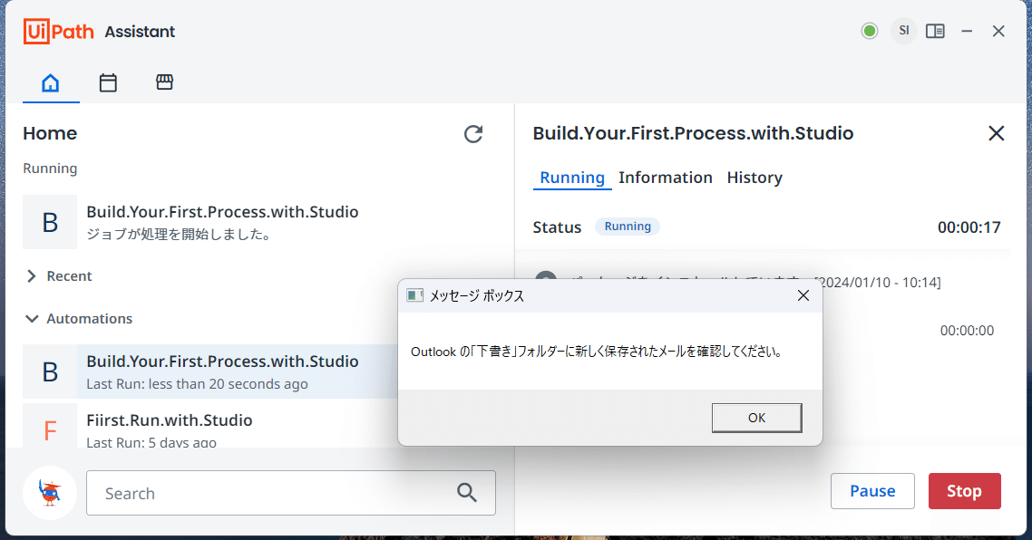Click the F icon of Fiirst.Run.with.Studio
This screenshot has height=540, width=1032.
50,428
